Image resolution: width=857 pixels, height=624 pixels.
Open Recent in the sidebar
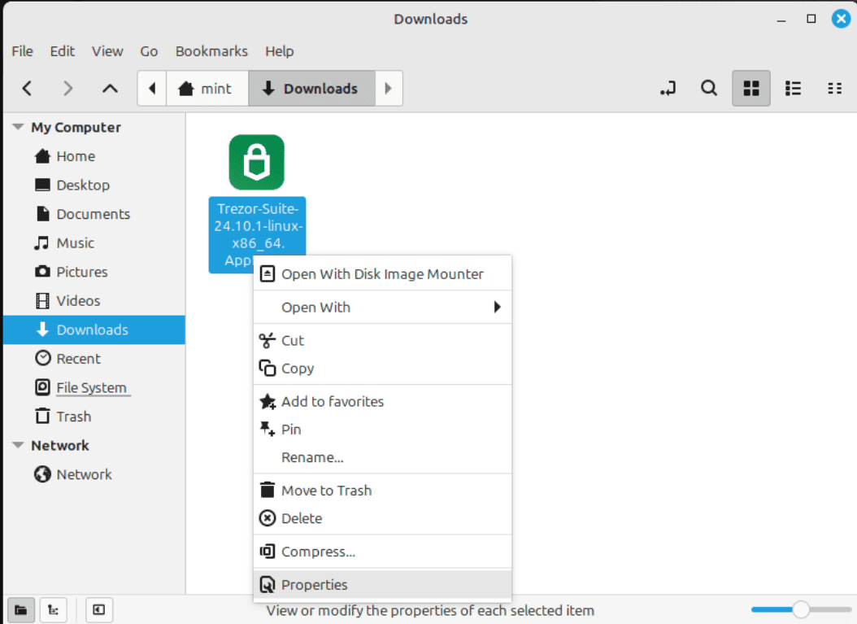click(94, 359)
